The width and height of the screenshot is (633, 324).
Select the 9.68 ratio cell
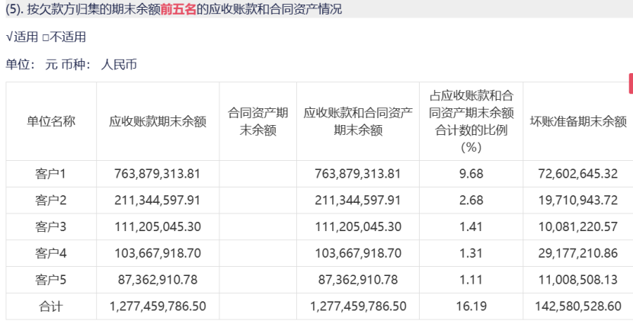coord(471,174)
